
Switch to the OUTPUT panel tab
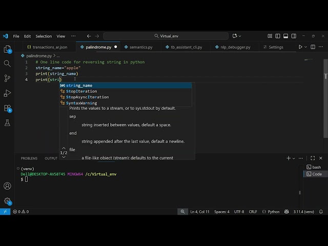[x=51, y=158]
